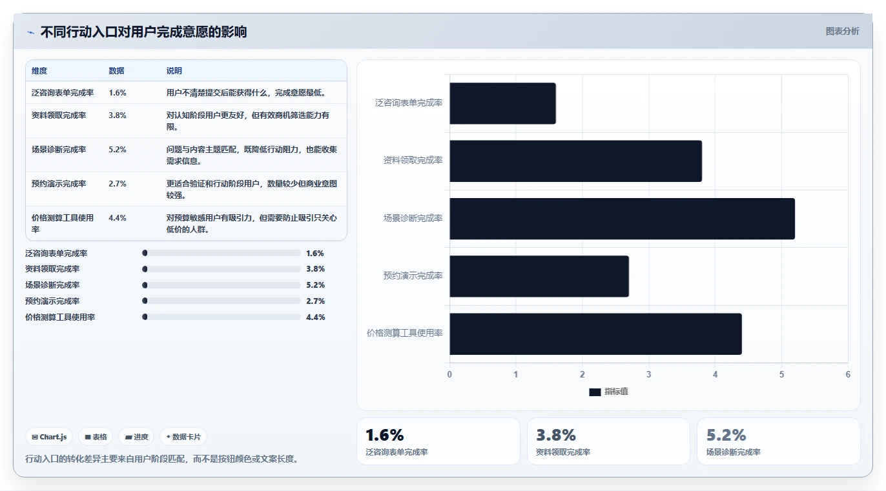This screenshot has width=886, height=491.
Task: Toggle the 指标值 legend label
Action: (x=616, y=392)
